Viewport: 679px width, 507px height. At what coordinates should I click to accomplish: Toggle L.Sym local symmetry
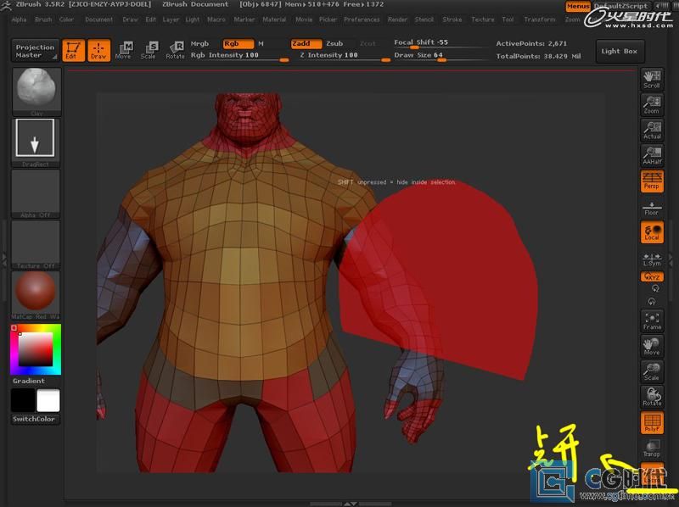652,259
